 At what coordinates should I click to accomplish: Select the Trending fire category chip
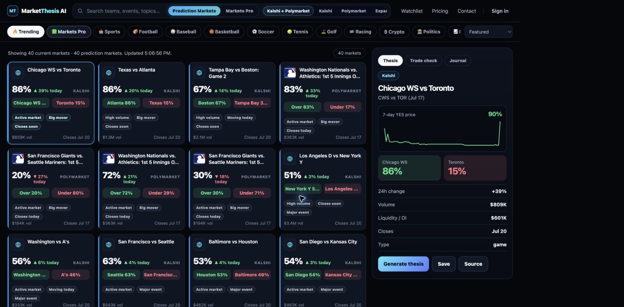pos(26,32)
